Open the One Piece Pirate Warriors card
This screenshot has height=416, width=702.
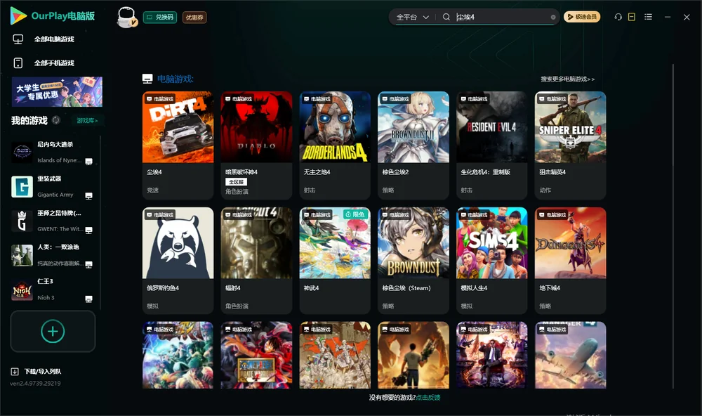[256, 355]
